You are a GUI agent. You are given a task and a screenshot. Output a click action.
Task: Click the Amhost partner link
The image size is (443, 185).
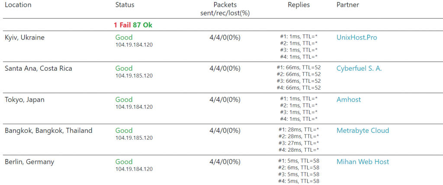click(348, 100)
